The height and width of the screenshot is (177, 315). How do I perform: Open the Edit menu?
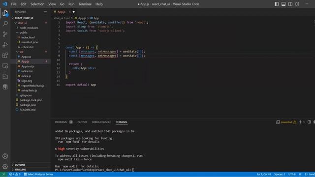click(23, 4)
